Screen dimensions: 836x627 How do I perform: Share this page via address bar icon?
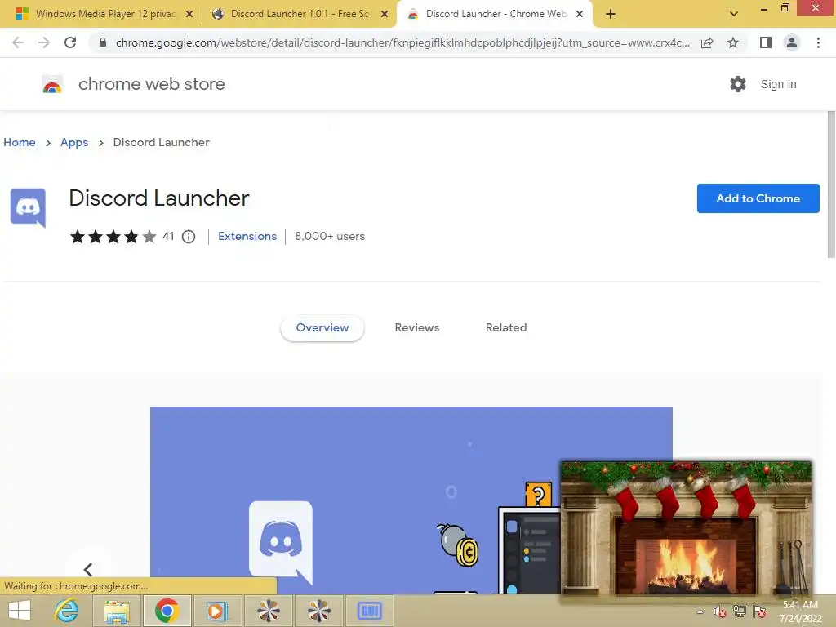click(707, 42)
